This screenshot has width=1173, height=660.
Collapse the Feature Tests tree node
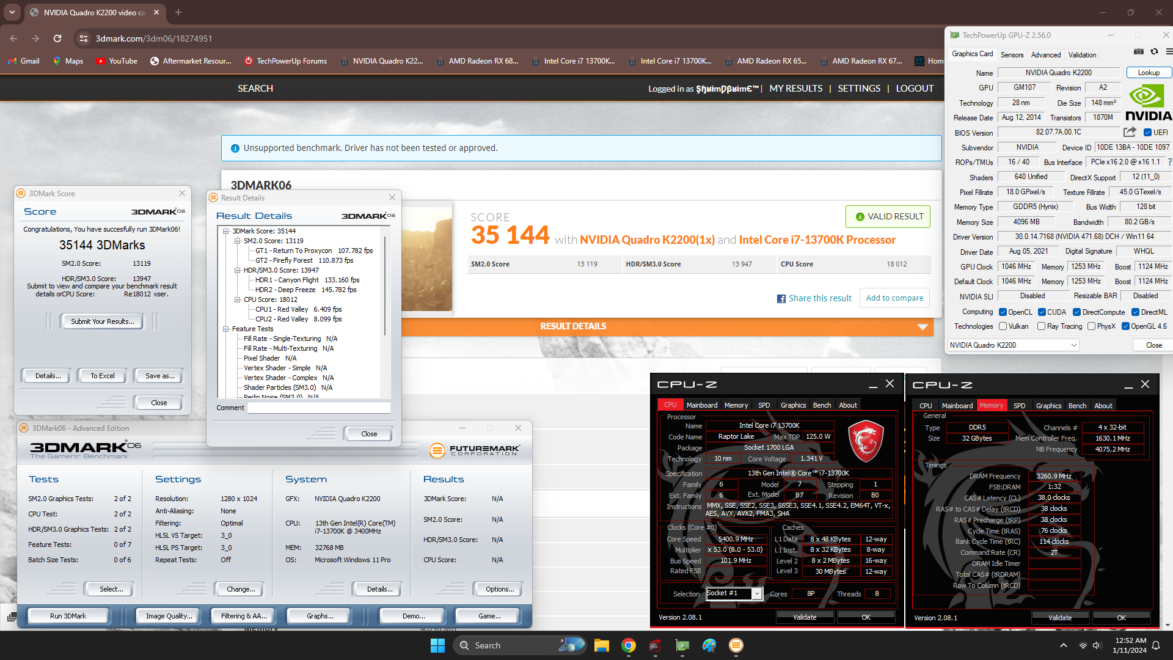click(226, 329)
